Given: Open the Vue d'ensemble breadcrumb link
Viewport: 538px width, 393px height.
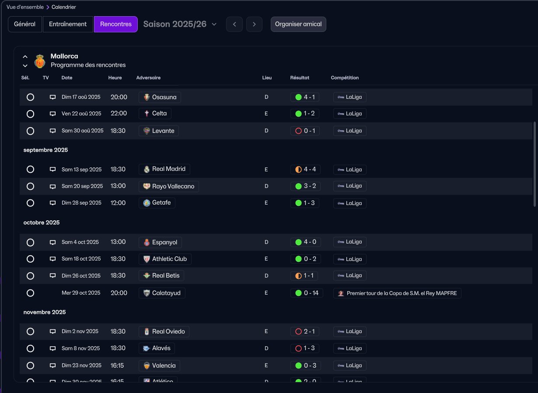Looking at the screenshot, I should pyautogui.click(x=25, y=7).
